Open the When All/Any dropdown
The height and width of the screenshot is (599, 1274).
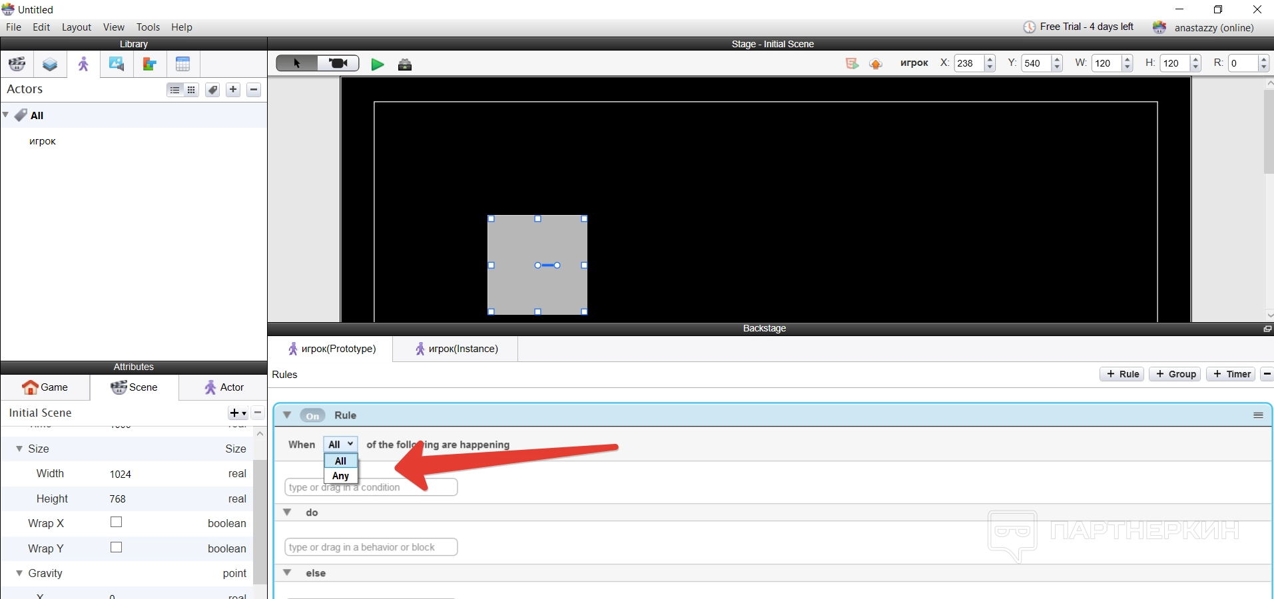(x=340, y=445)
